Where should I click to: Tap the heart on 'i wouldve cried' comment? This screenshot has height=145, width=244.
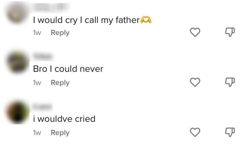tap(195, 133)
